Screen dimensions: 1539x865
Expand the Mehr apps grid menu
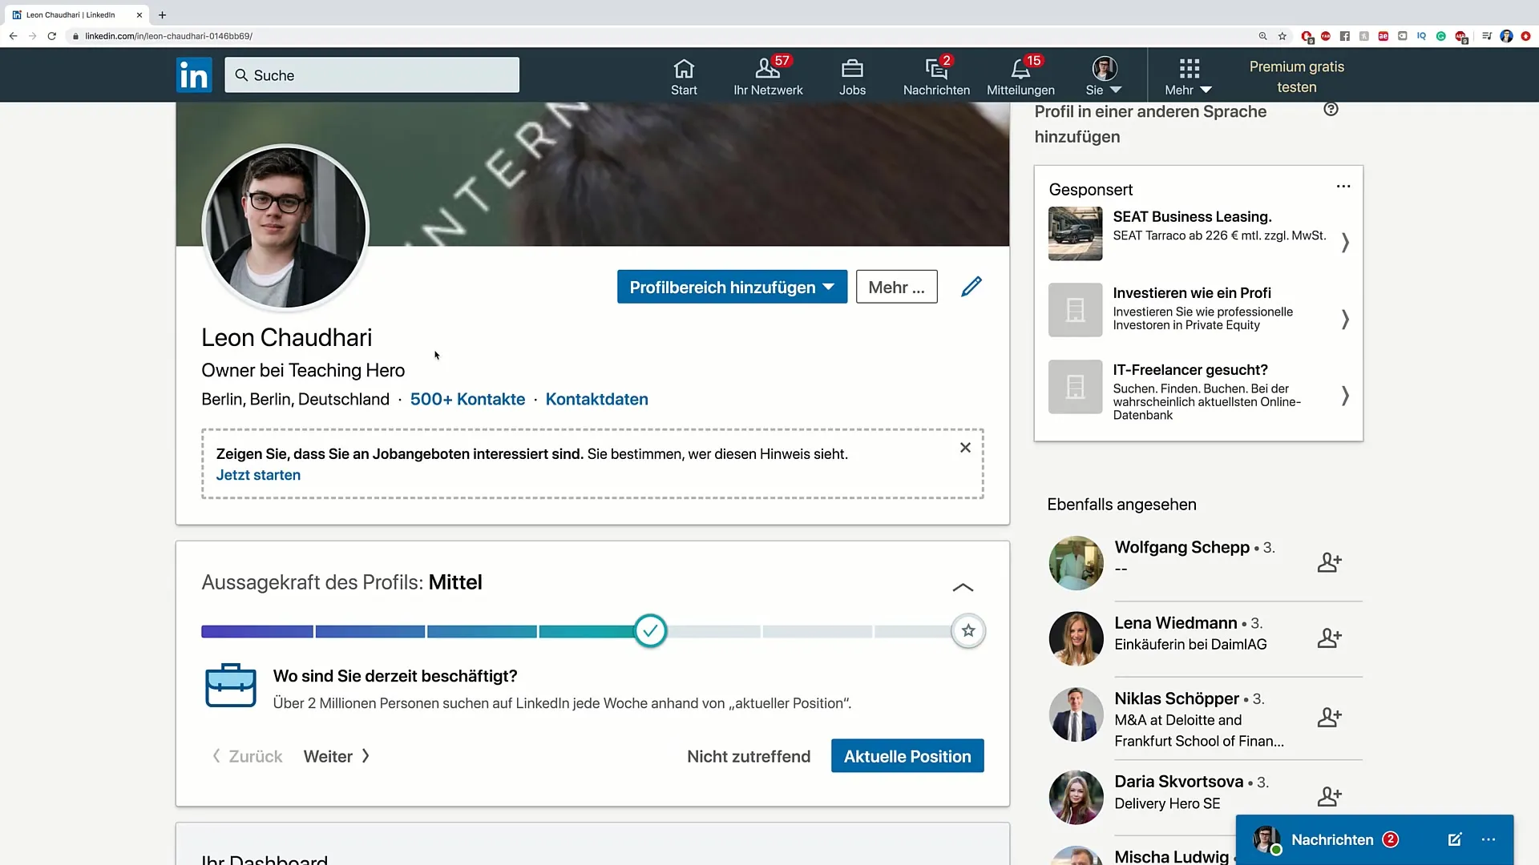pyautogui.click(x=1189, y=77)
